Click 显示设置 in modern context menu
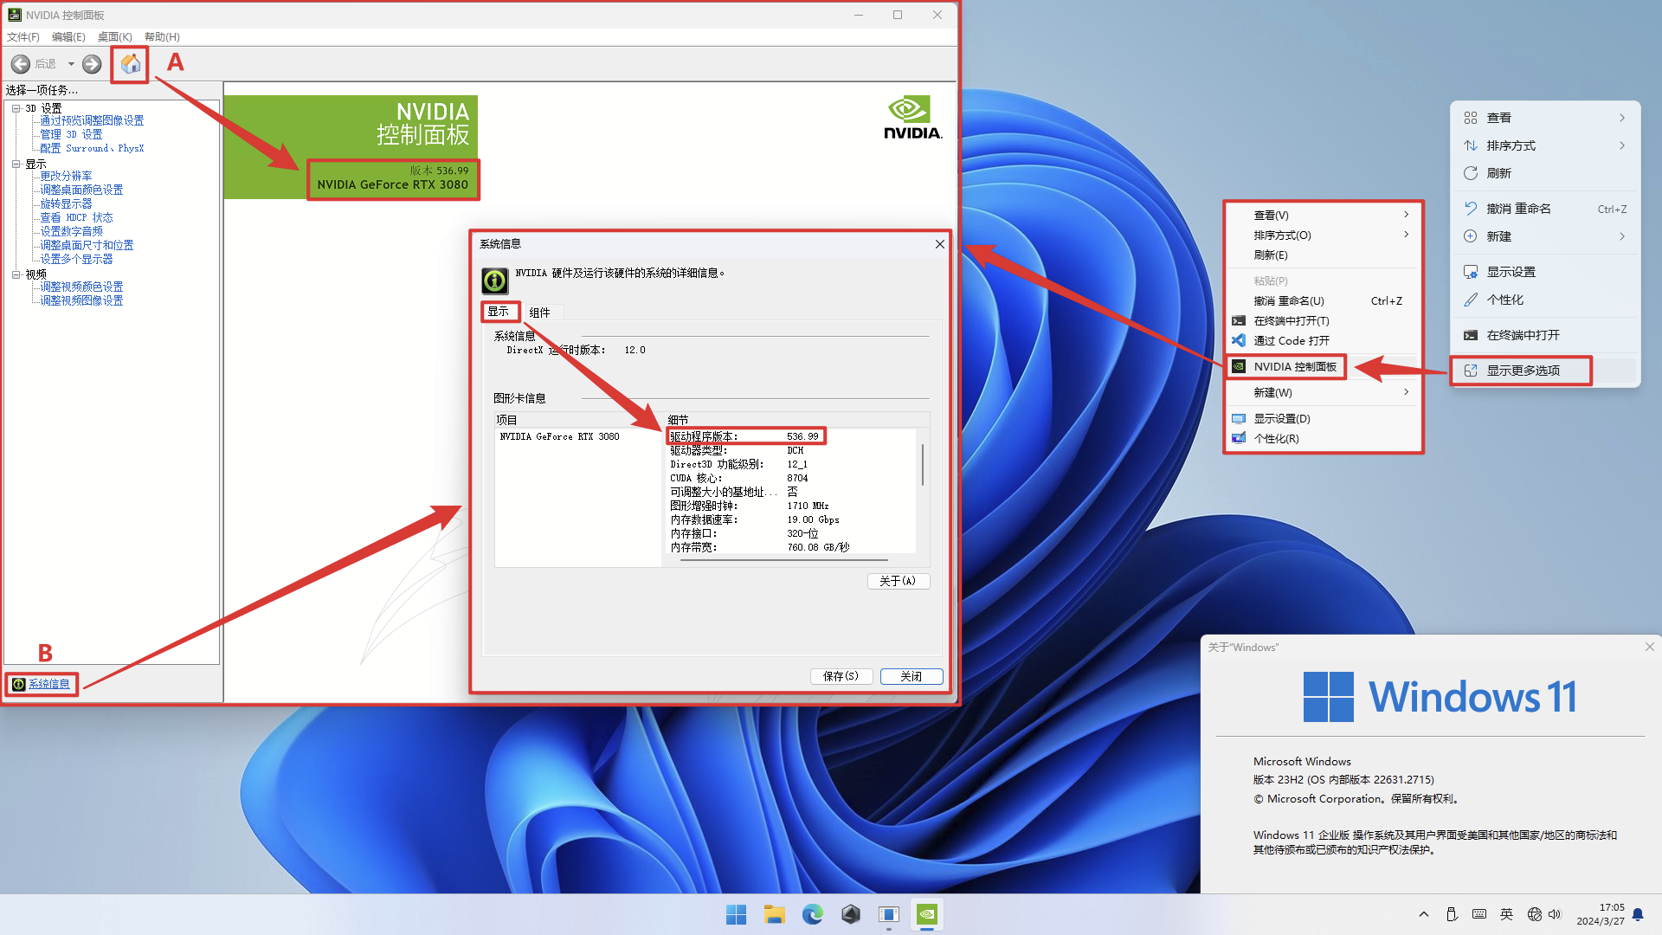This screenshot has height=935, width=1662. [1545, 272]
